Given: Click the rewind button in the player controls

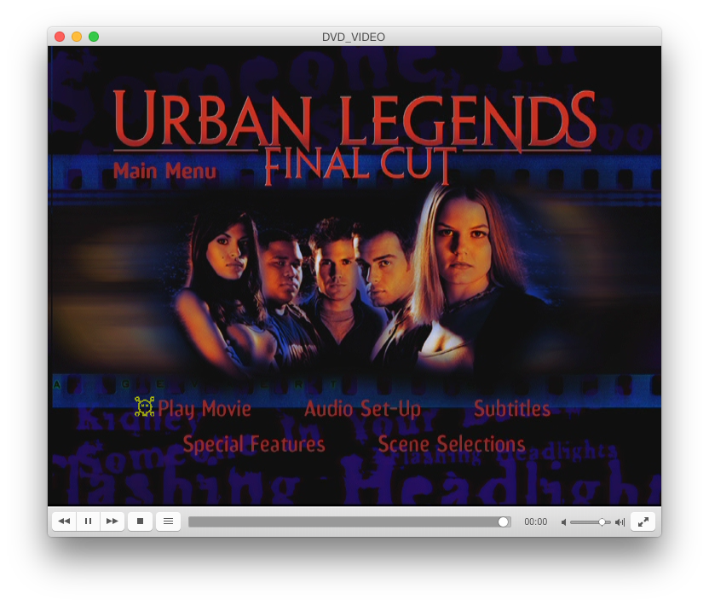Looking at the screenshot, I should (x=64, y=521).
